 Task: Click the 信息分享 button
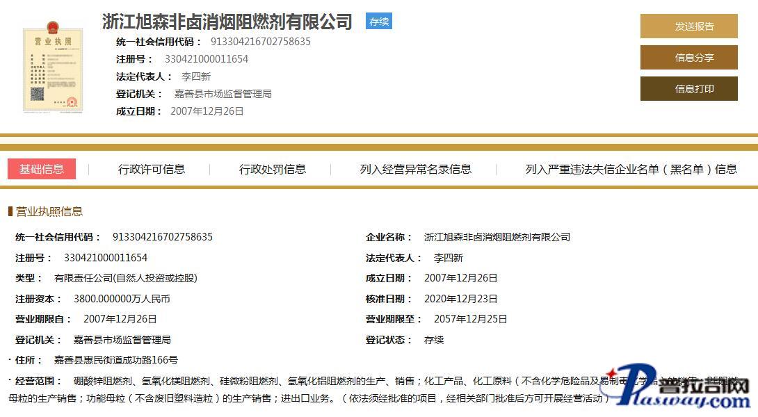point(688,58)
